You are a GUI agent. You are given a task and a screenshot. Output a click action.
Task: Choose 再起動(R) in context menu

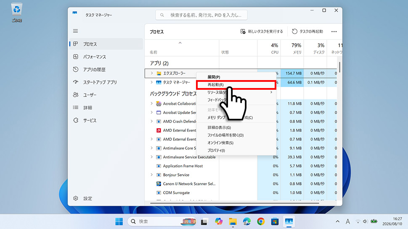[x=236, y=85]
